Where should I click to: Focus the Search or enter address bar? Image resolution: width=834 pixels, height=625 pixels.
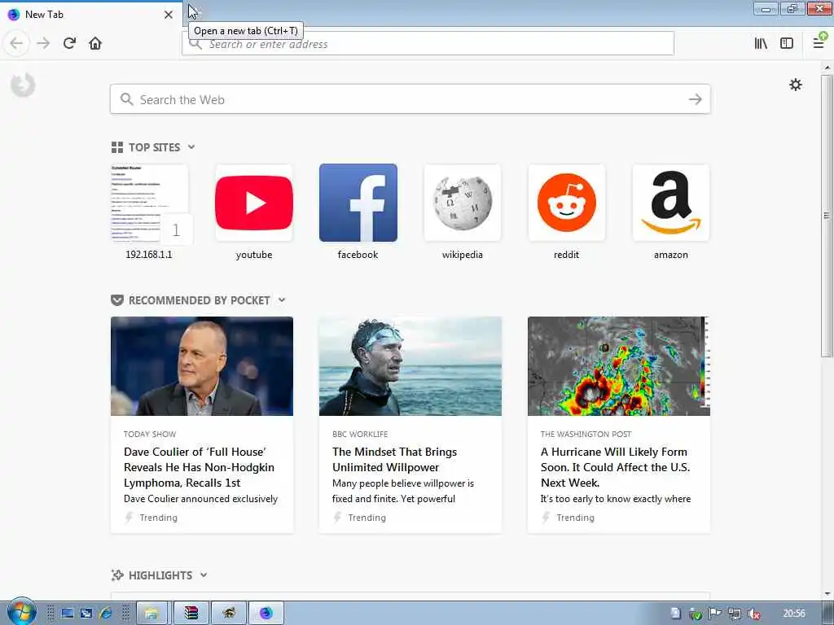click(x=428, y=44)
